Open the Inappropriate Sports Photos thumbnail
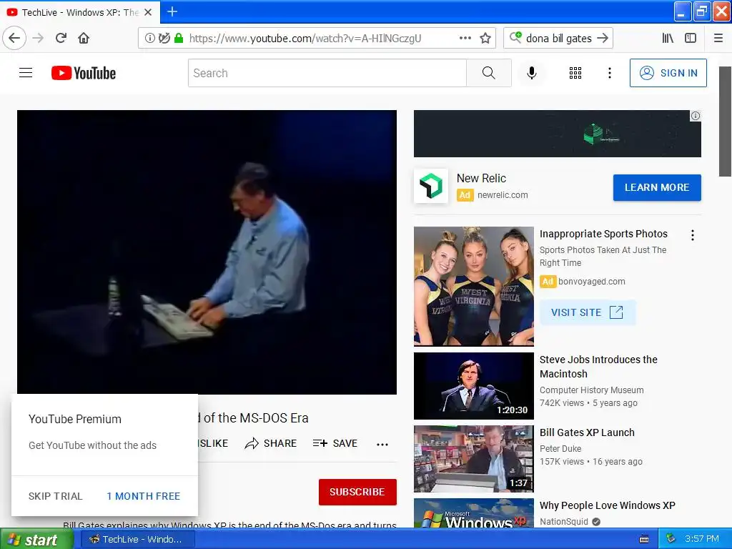This screenshot has height=549, width=732. click(473, 286)
